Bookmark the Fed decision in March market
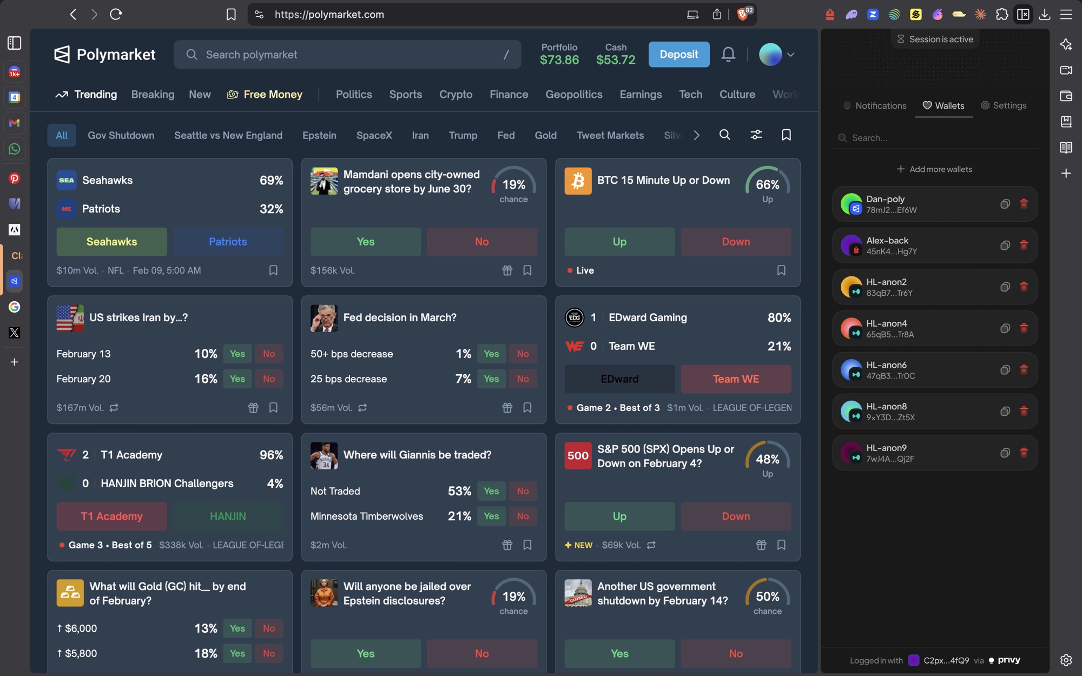 point(527,407)
